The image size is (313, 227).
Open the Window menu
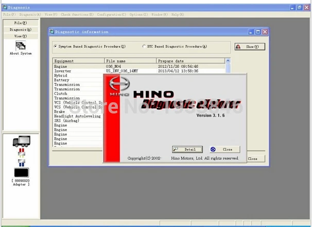click(160, 14)
